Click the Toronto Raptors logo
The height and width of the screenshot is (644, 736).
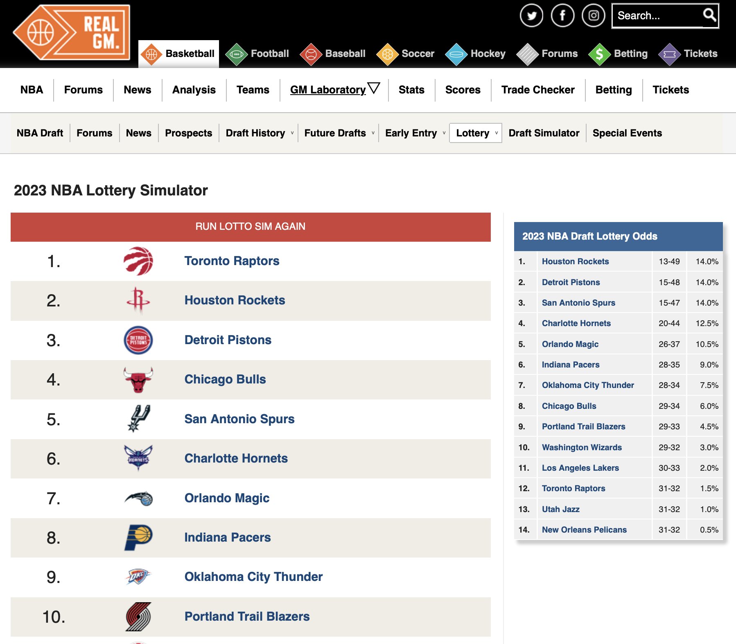(x=138, y=261)
